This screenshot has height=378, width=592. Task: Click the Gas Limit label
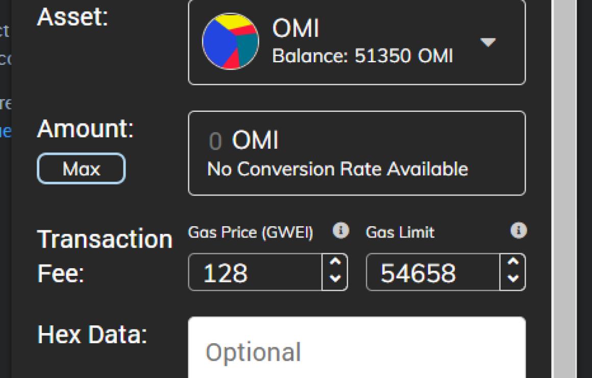(x=400, y=232)
